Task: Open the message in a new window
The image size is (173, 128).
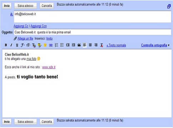Action: pos(169,6)
